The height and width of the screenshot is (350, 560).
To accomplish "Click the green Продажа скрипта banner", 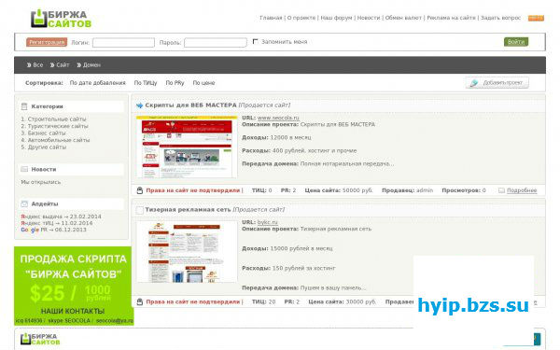I will [x=73, y=286].
